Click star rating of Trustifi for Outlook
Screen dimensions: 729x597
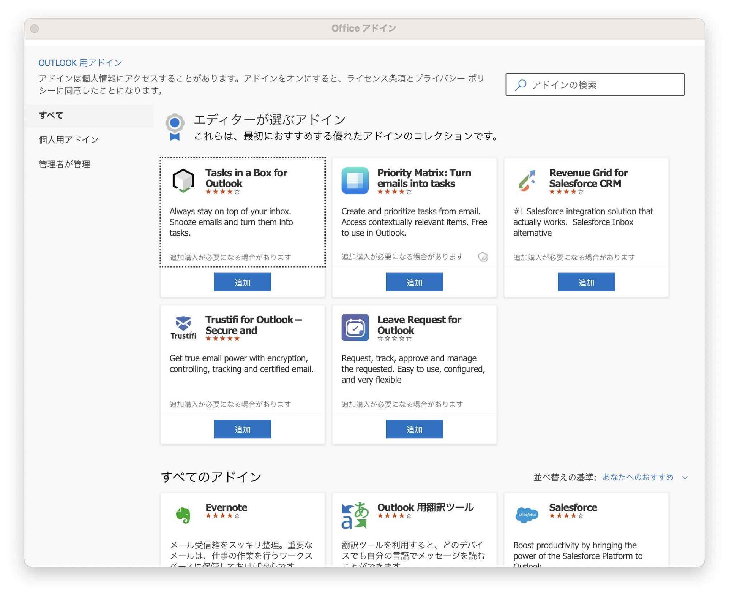pyautogui.click(x=222, y=339)
